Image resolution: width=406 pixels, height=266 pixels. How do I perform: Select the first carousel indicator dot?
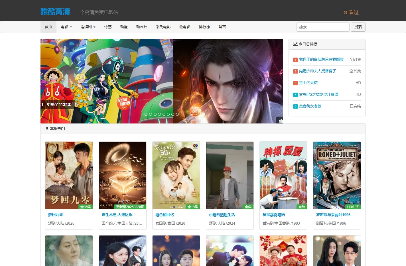pos(146,114)
